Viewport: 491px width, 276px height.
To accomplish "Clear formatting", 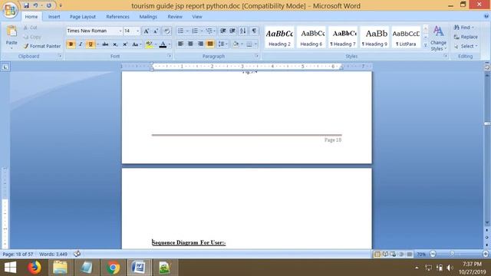I will (x=167, y=31).
